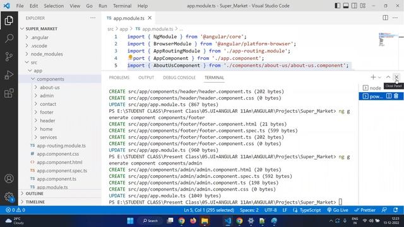Open app-routing.module.ts file
This screenshot has width=404, height=227.
(61, 146)
